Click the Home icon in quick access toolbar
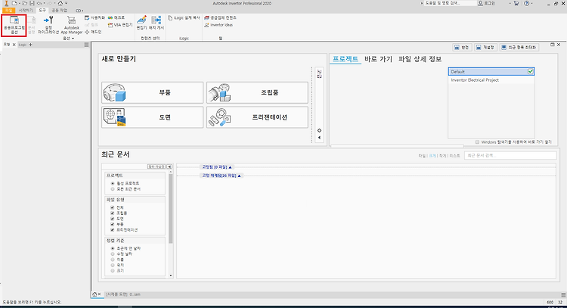Viewport: 567px width, 308px height. click(60, 3)
